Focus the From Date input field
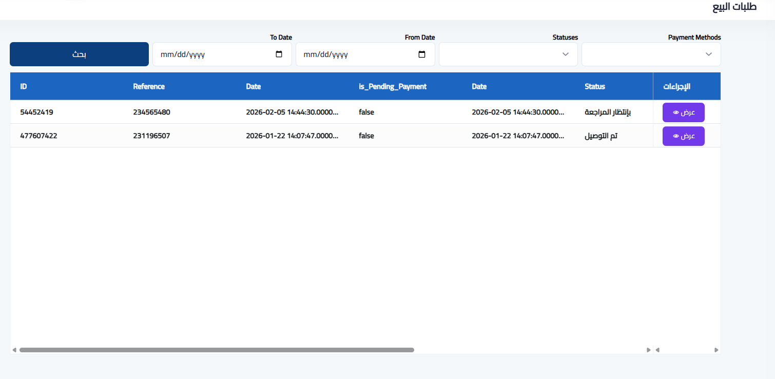 point(358,54)
